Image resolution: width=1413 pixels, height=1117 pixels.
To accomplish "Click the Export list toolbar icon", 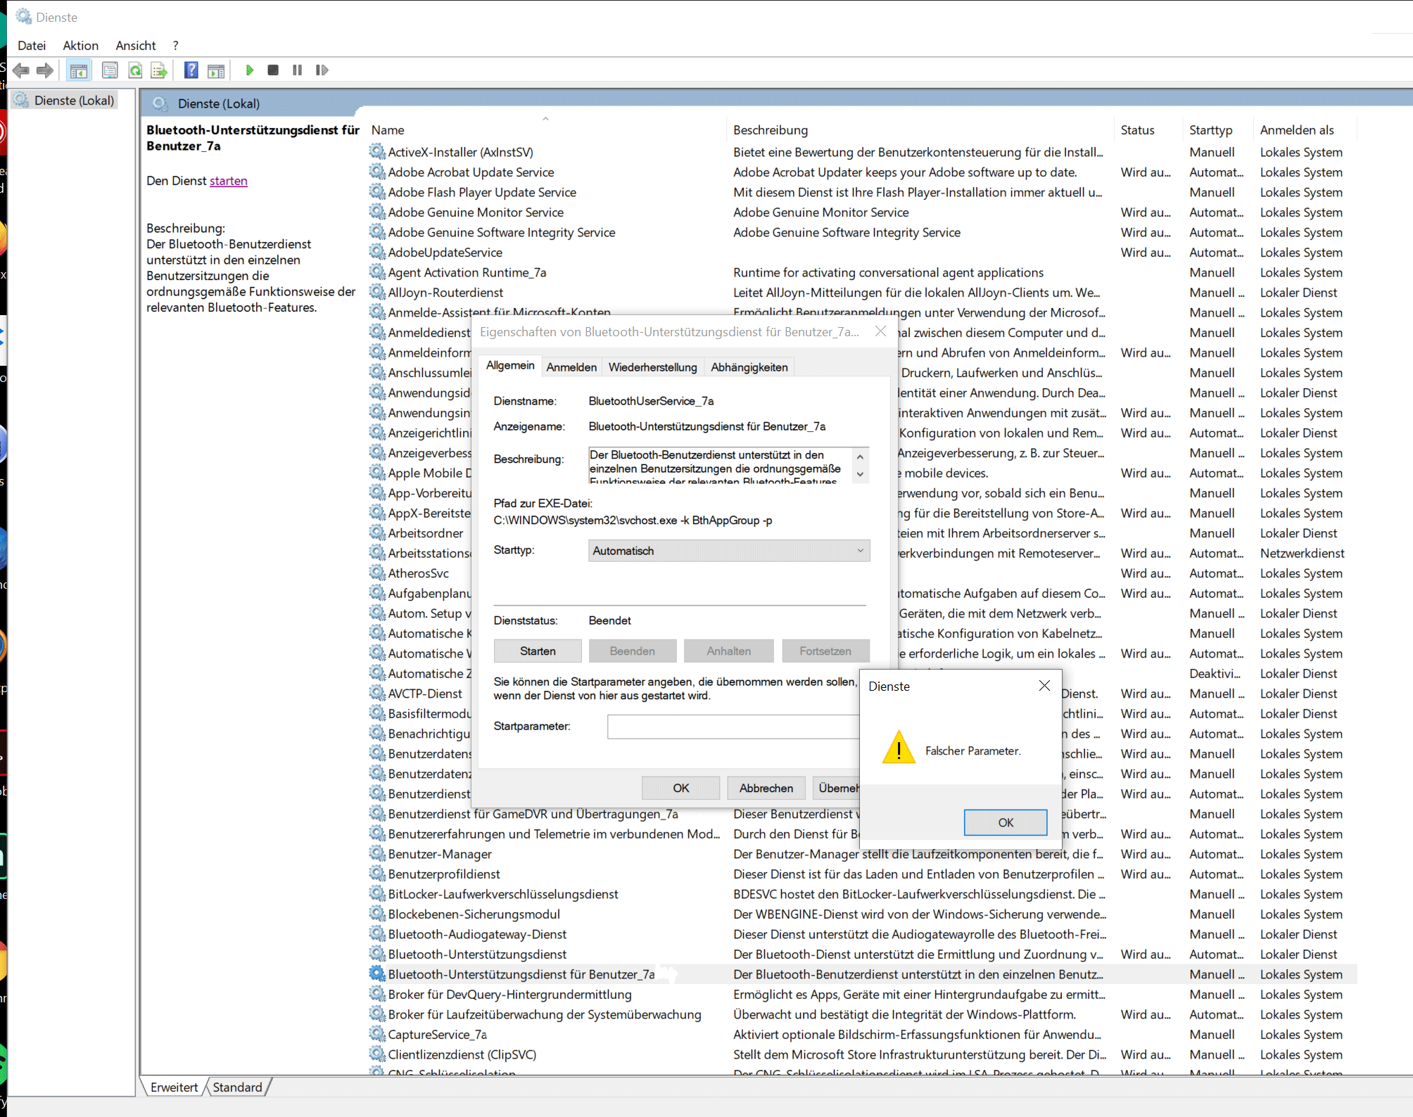I will 160,70.
